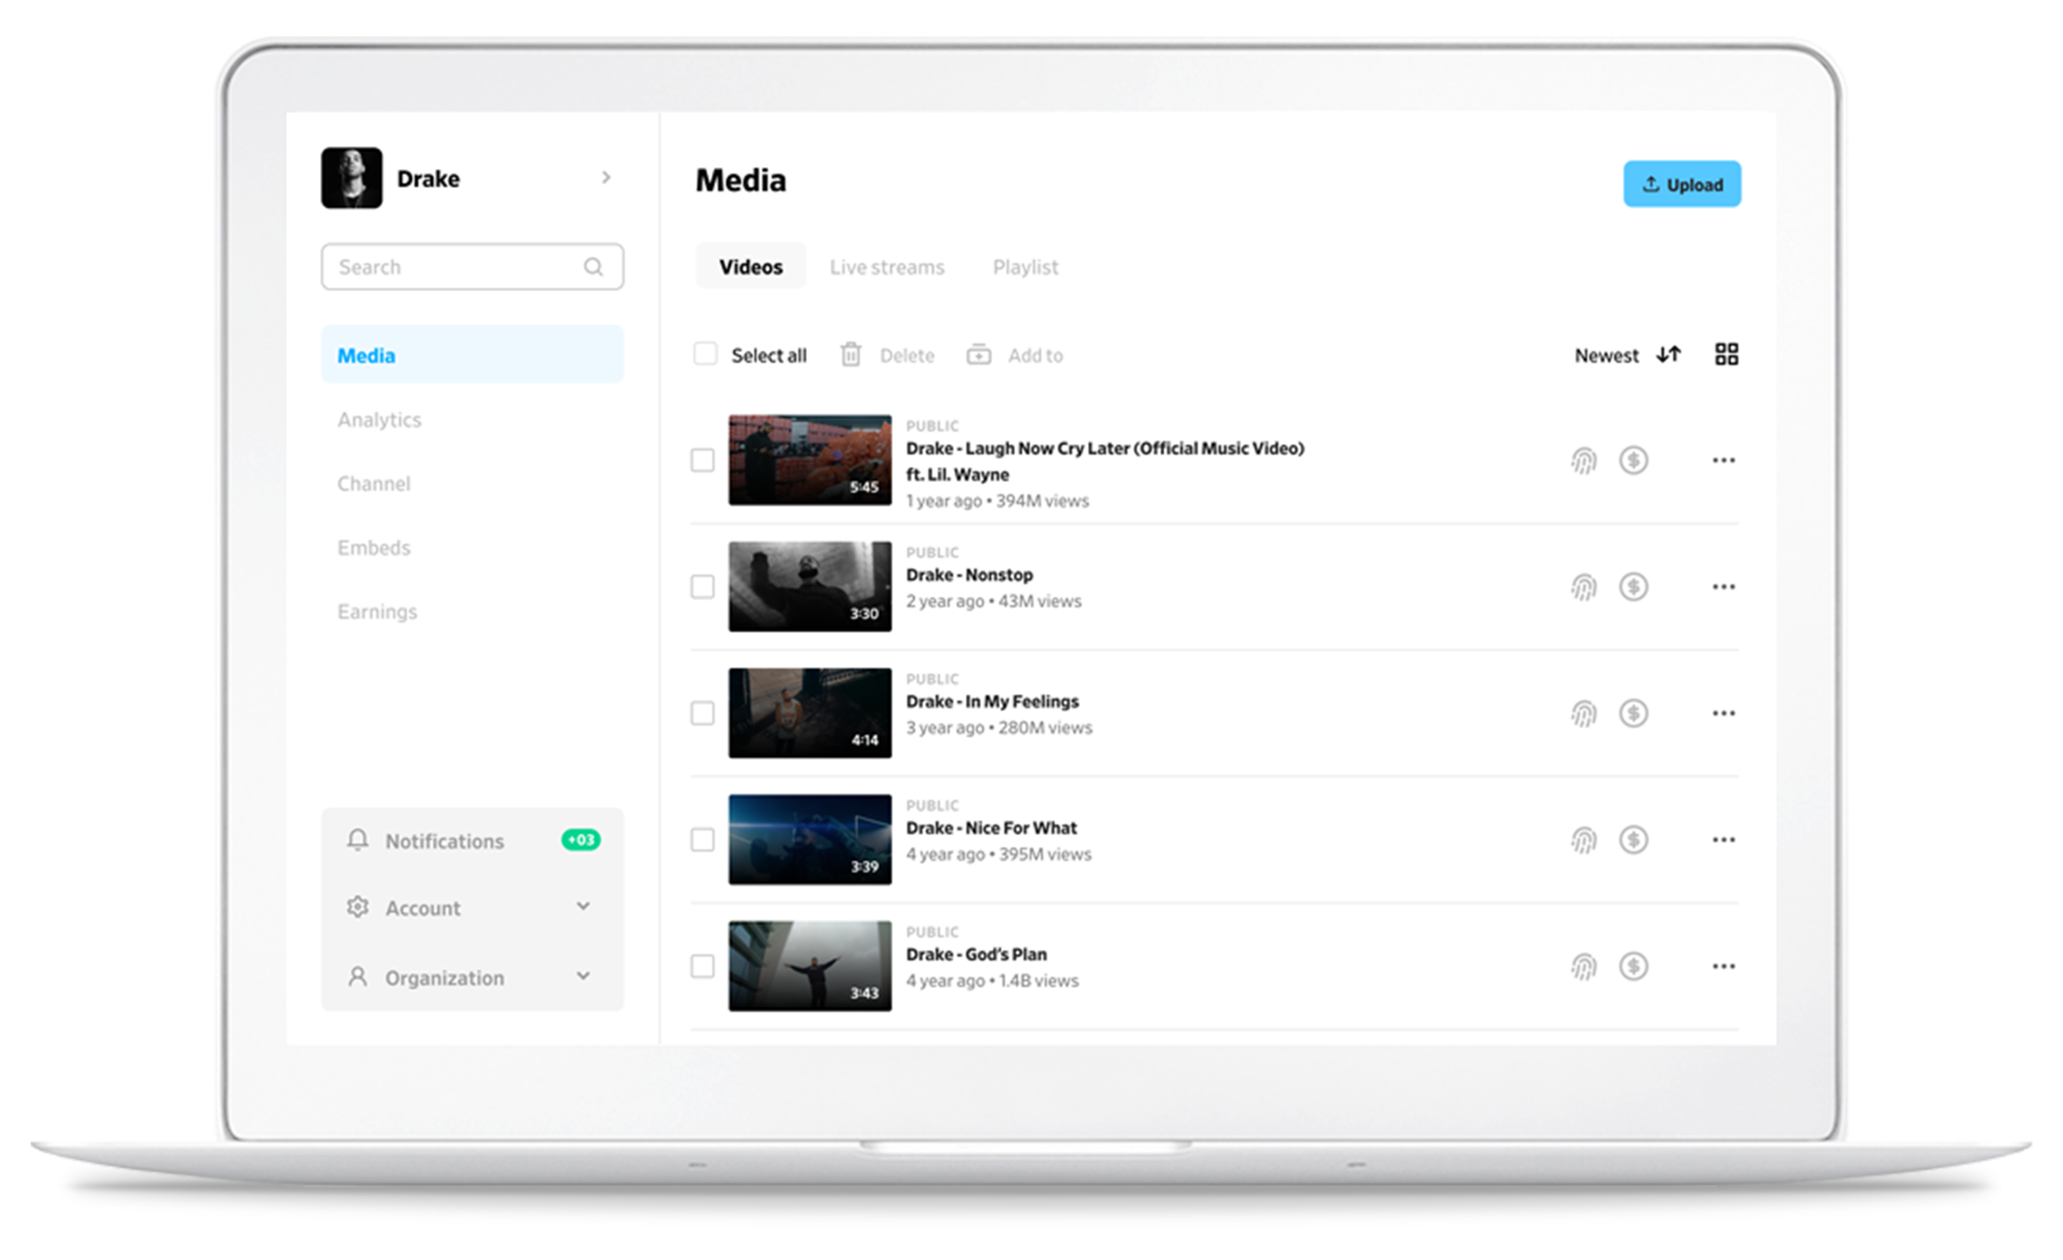Open Media in the sidebar
2063x1260 pixels.
click(x=472, y=355)
